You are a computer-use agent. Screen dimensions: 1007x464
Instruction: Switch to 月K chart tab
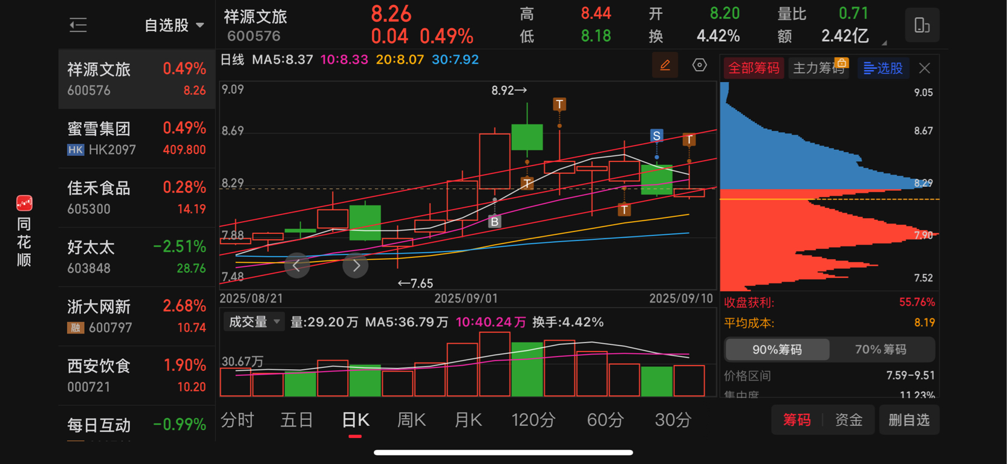click(468, 420)
